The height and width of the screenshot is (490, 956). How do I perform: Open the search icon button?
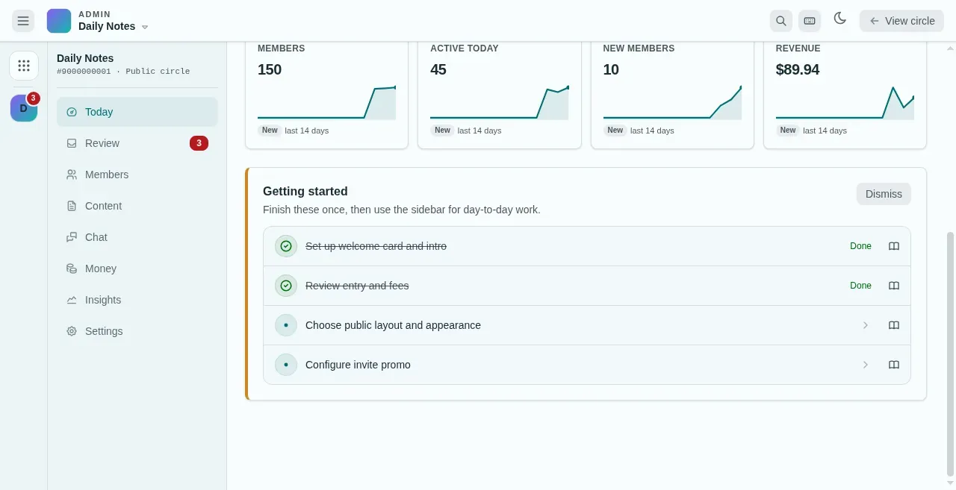click(781, 21)
